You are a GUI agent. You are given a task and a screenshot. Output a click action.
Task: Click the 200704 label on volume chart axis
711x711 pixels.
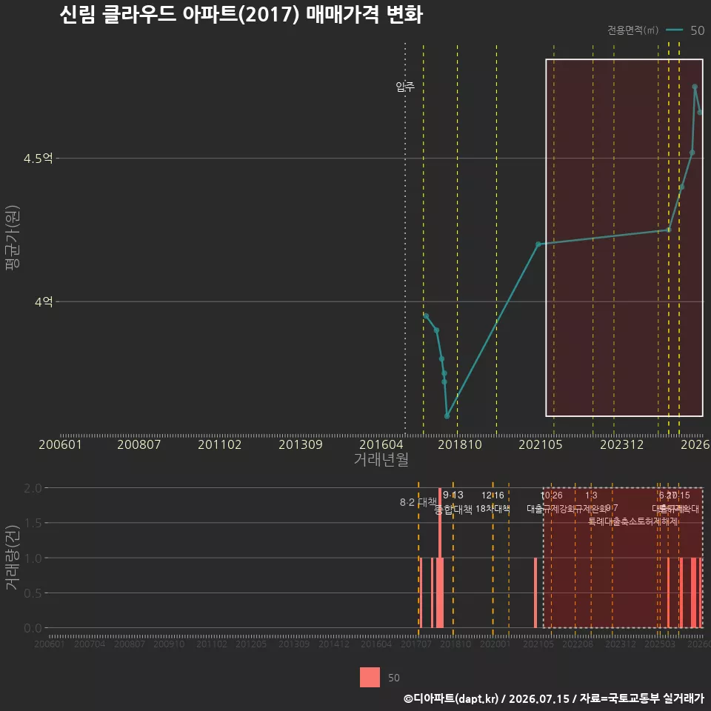[x=90, y=644]
